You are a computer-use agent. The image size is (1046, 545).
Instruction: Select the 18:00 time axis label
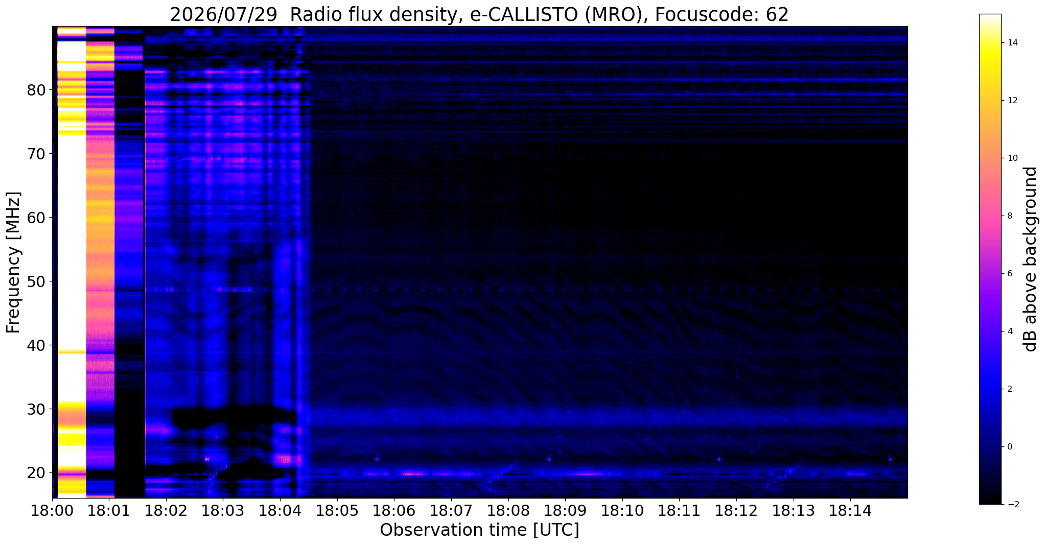(x=51, y=510)
